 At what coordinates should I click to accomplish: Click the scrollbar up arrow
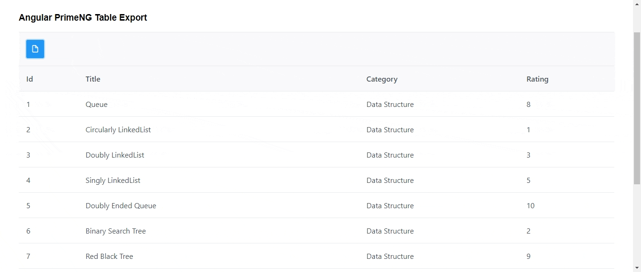coord(637,4)
